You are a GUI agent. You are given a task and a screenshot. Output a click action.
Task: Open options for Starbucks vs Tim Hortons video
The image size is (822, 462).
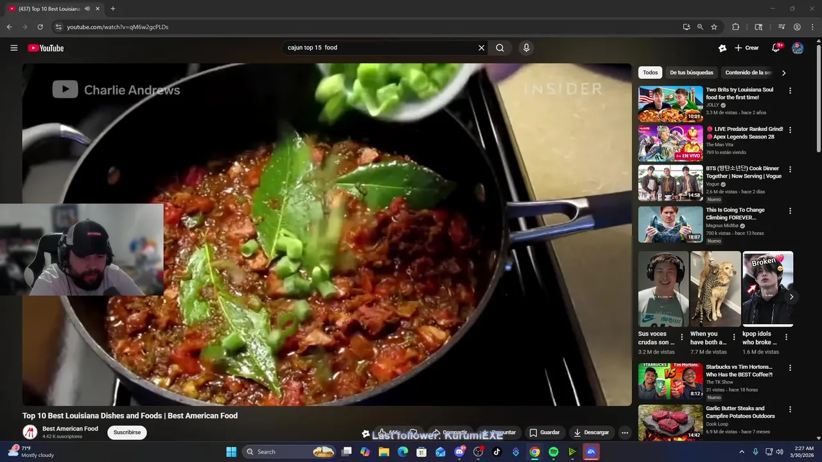pyautogui.click(x=790, y=368)
